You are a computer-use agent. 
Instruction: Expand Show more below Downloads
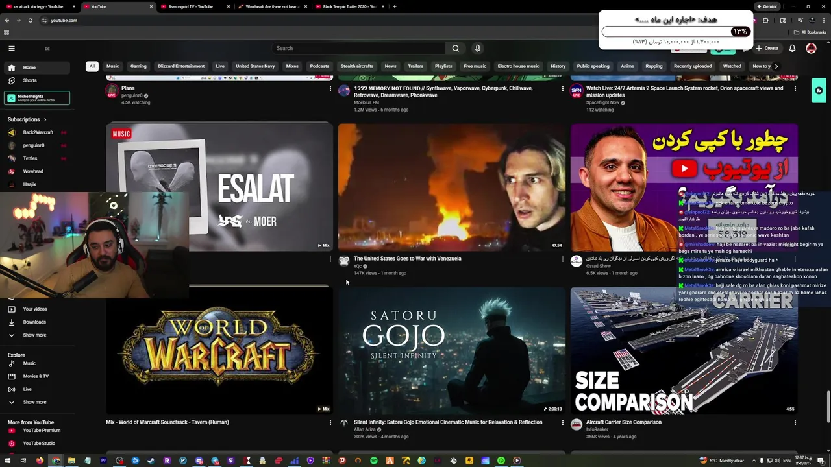(38, 335)
